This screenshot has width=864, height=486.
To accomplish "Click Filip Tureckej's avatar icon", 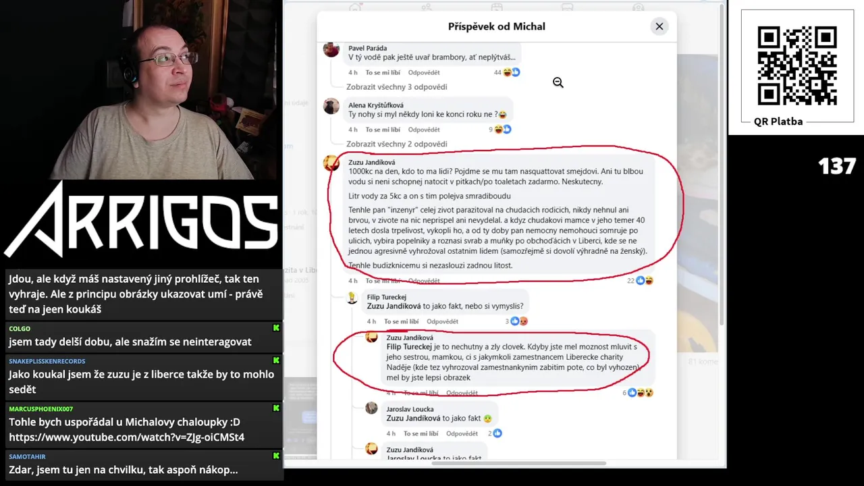I will click(x=352, y=298).
